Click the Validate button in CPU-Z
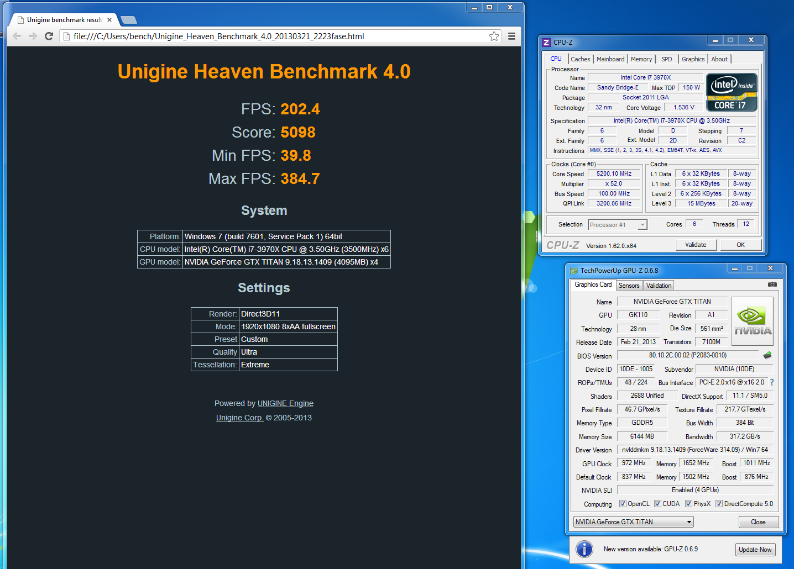The image size is (794, 569). [x=696, y=245]
